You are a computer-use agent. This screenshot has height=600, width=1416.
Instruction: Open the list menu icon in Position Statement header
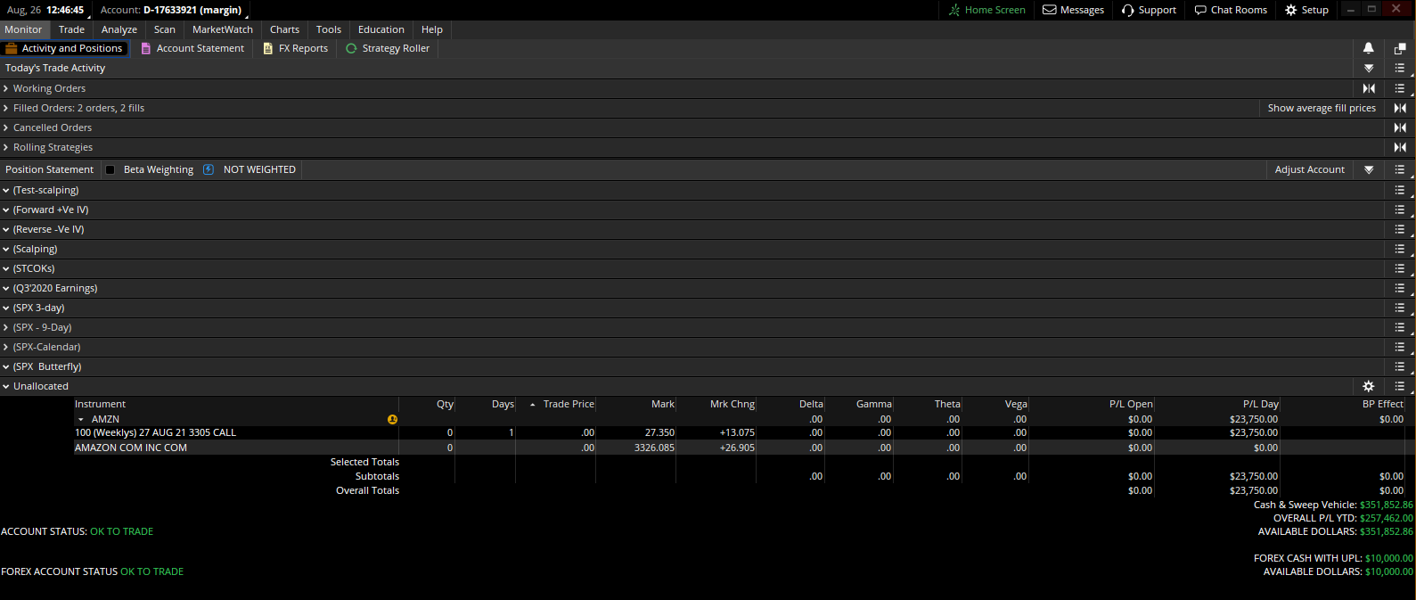[1400, 169]
